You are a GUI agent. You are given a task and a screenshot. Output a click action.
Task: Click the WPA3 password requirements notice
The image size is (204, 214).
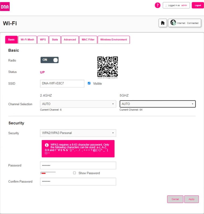pyautogui.click(x=78, y=149)
